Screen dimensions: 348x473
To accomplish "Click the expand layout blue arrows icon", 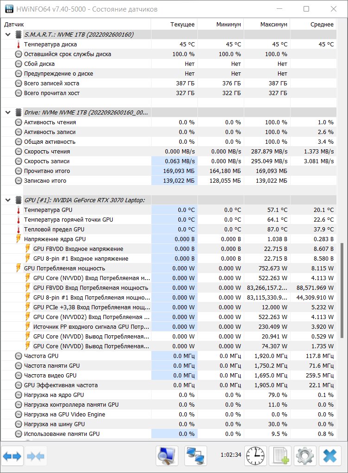I will tap(13, 456).
